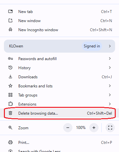The height and width of the screenshot is (152, 119).
Task: Click the Signed in badge
Action: pyautogui.click(x=92, y=46)
